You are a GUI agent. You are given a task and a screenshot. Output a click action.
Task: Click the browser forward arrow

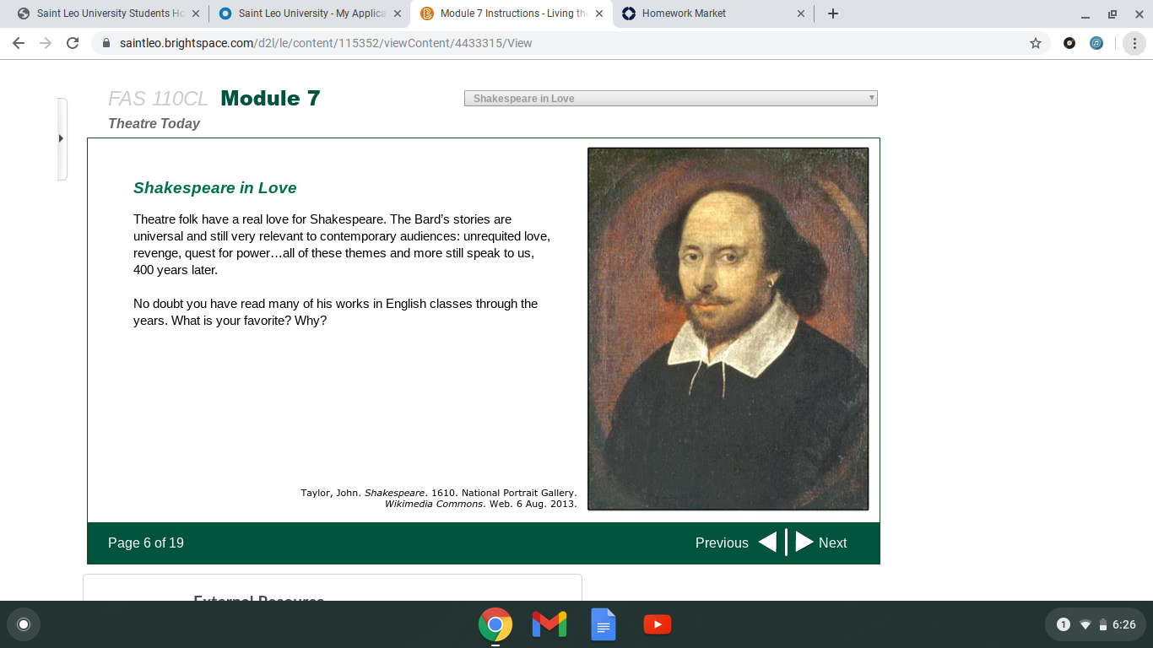[x=46, y=43]
